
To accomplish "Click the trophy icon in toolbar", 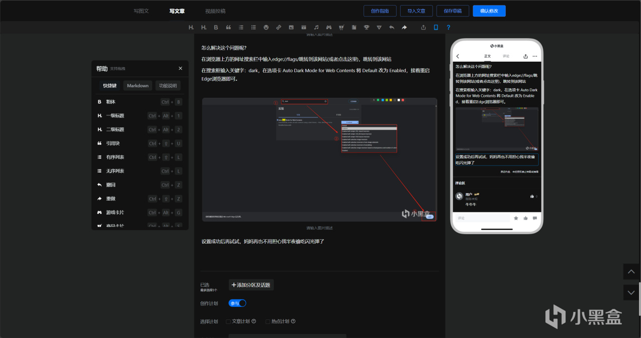I will [x=367, y=27].
